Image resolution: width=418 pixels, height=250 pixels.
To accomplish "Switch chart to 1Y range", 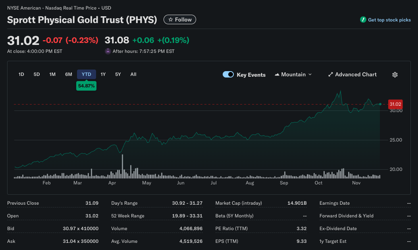I will (x=103, y=74).
